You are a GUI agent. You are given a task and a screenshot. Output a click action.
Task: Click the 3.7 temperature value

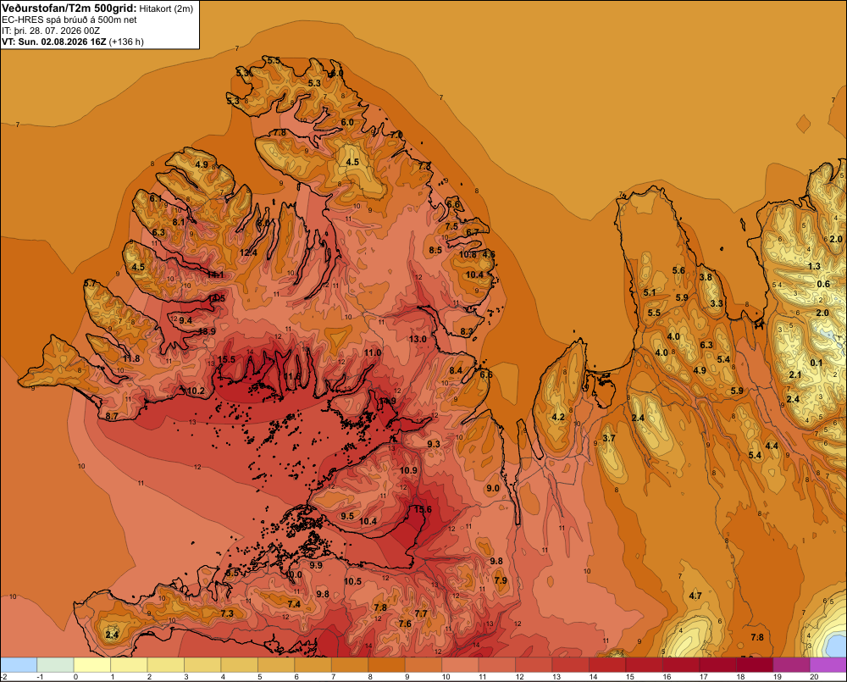coord(609,438)
